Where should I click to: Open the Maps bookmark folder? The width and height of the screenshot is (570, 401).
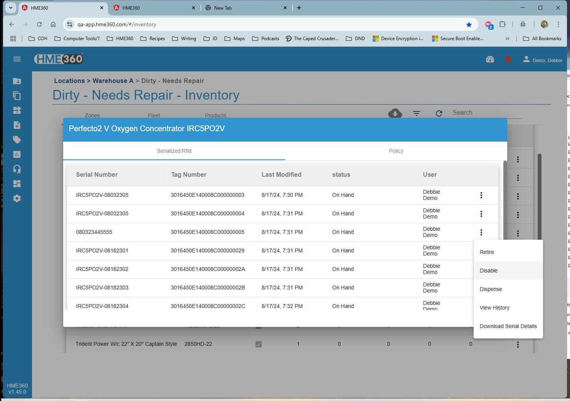pos(234,39)
